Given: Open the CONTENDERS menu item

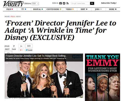Looking at the screenshot, I should [x=54, y=9].
